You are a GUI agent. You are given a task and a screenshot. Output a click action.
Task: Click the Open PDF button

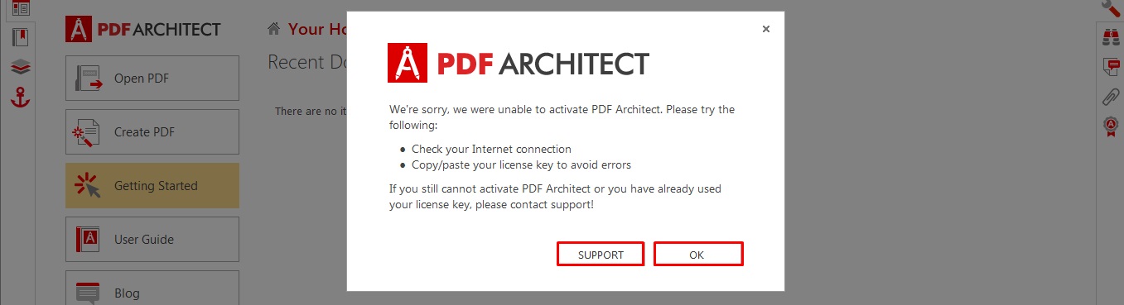point(152,79)
